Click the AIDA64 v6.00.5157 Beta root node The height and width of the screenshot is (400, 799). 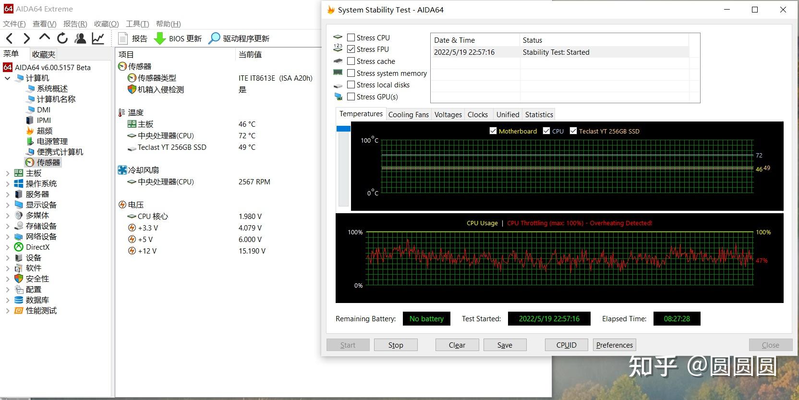[53, 67]
